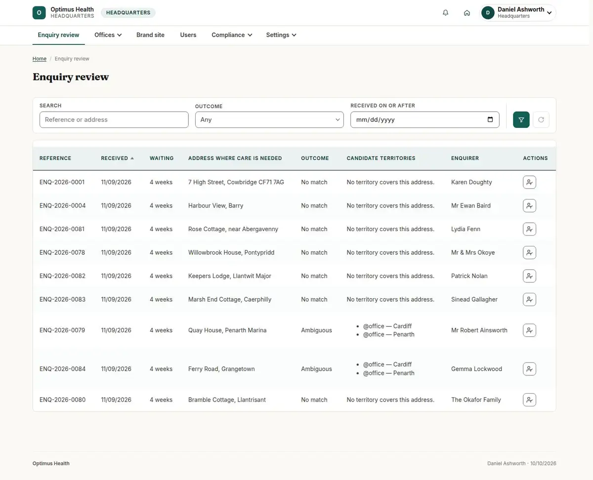The image size is (593, 480).
Task: Click address Quay House, Penarth Marina
Action: click(227, 330)
